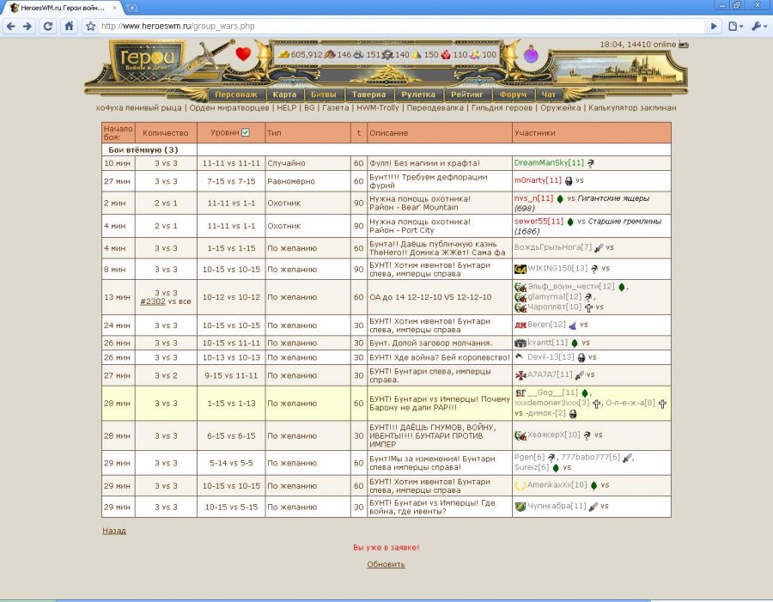Click the go arrow in address bar
This screenshot has width=773, height=602.
click(714, 26)
